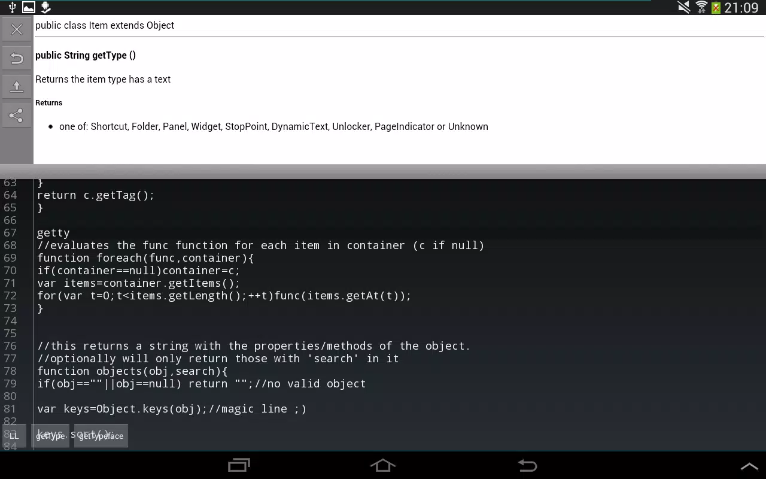Place cursor at end of 'magic line' comment
The image size is (766, 479).
click(x=307, y=409)
